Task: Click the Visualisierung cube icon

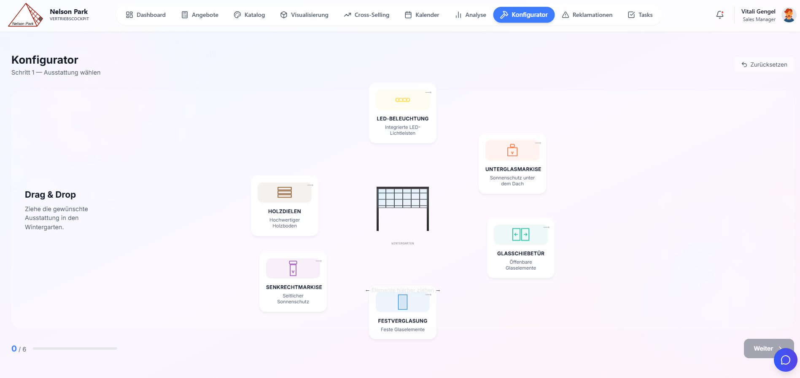Action: [284, 15]
